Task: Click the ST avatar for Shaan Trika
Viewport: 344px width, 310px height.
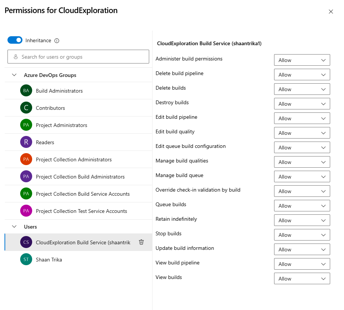Action: pyautogui.click(x=26, y=260)
